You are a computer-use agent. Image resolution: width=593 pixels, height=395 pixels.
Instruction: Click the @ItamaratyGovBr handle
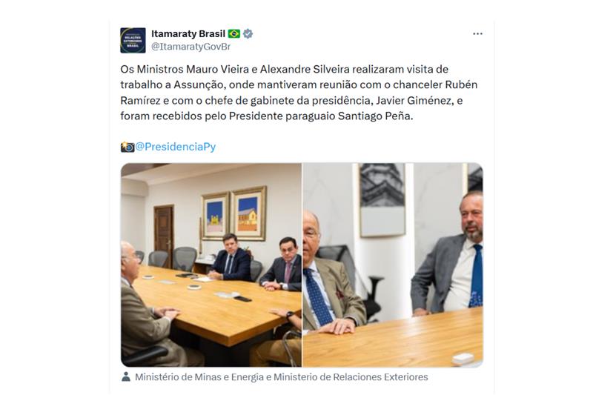click(191, 47)
